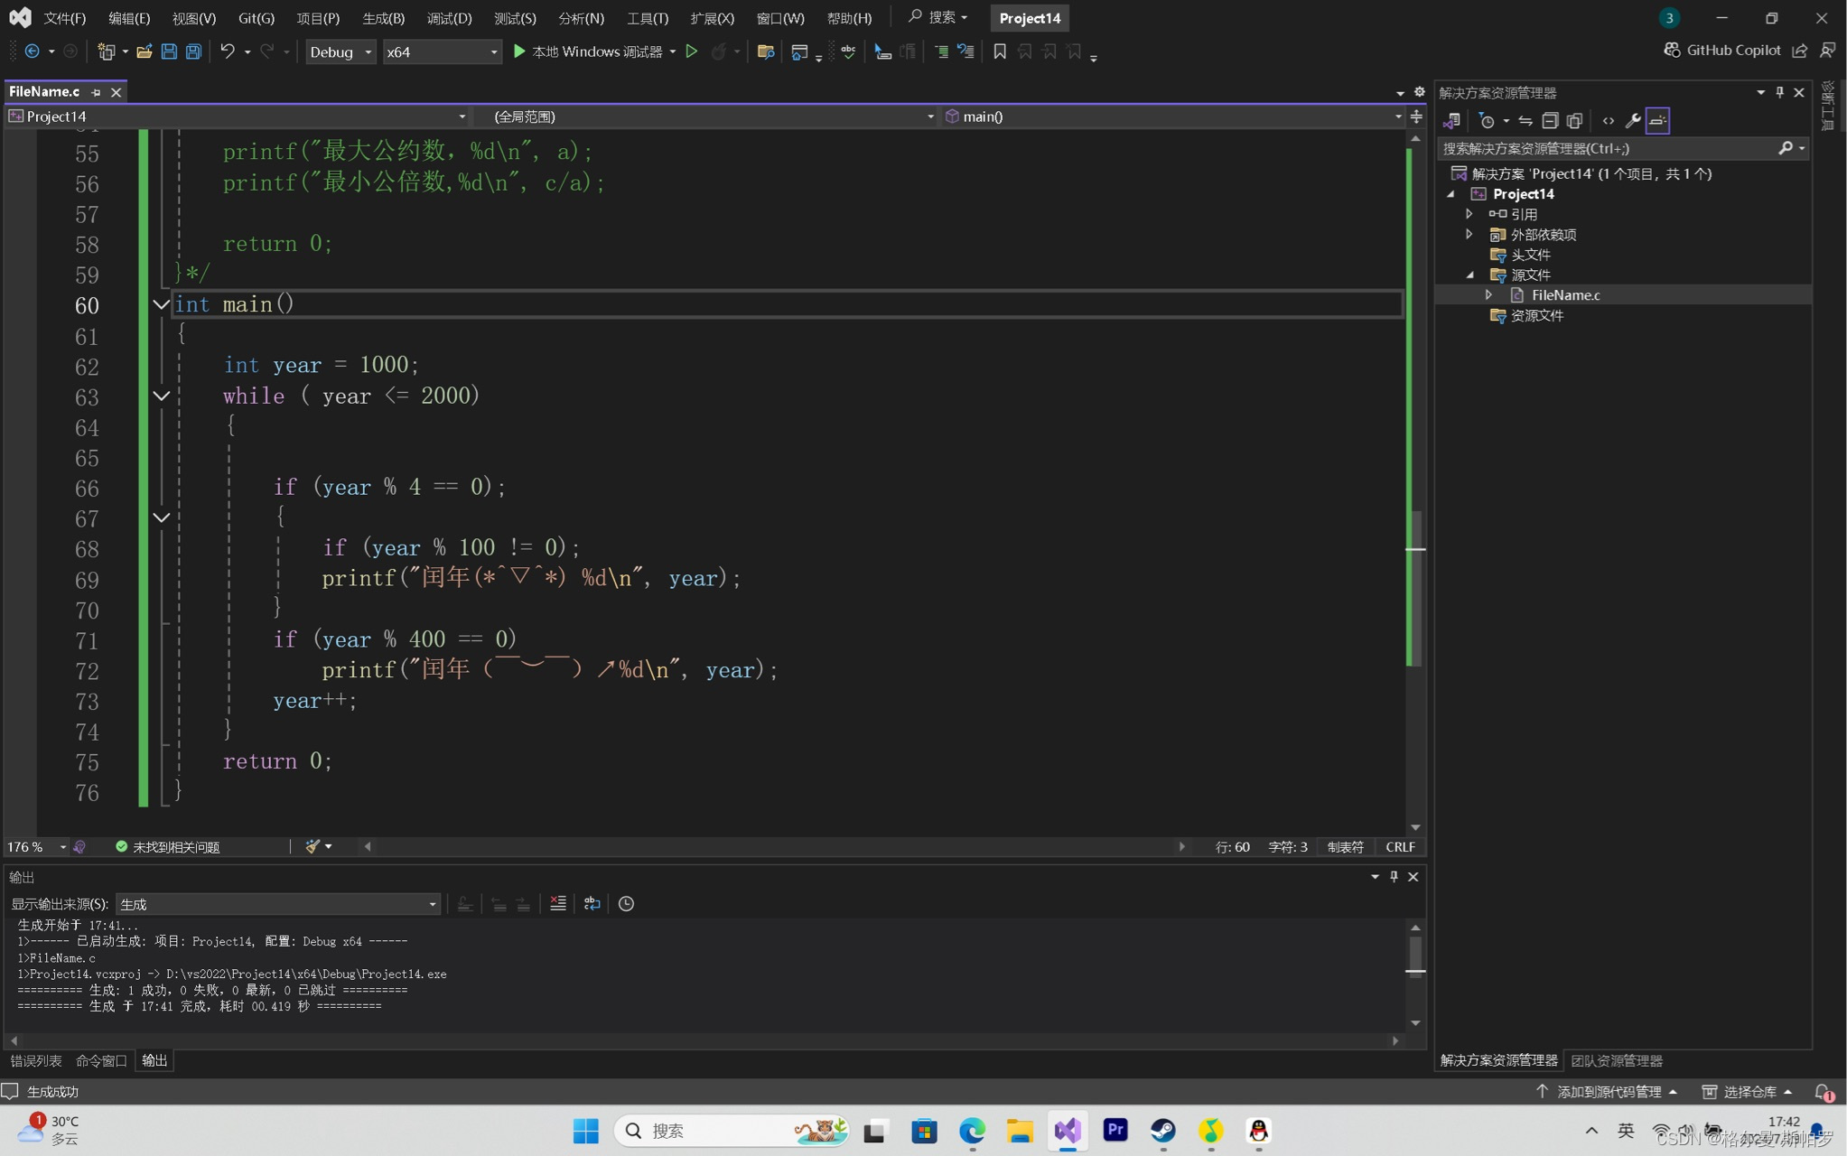Click the clock timestamp icon in output toolbar
Viewport: 1847px width, 1156px height.
tap(626, 904)
